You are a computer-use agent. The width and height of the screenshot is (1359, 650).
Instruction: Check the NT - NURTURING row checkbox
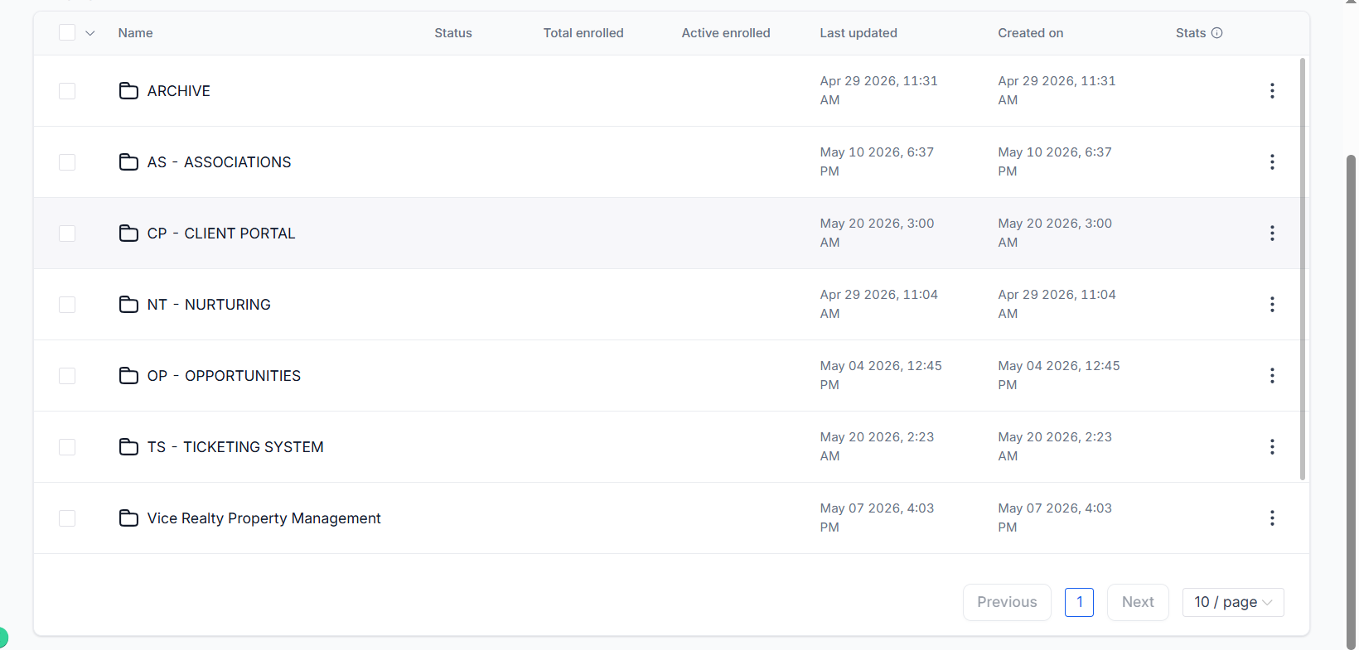click(67, 305)
